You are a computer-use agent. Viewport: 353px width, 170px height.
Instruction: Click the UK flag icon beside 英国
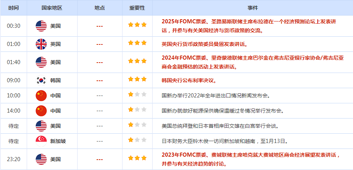pyautogui.click(x=41, y=44)
